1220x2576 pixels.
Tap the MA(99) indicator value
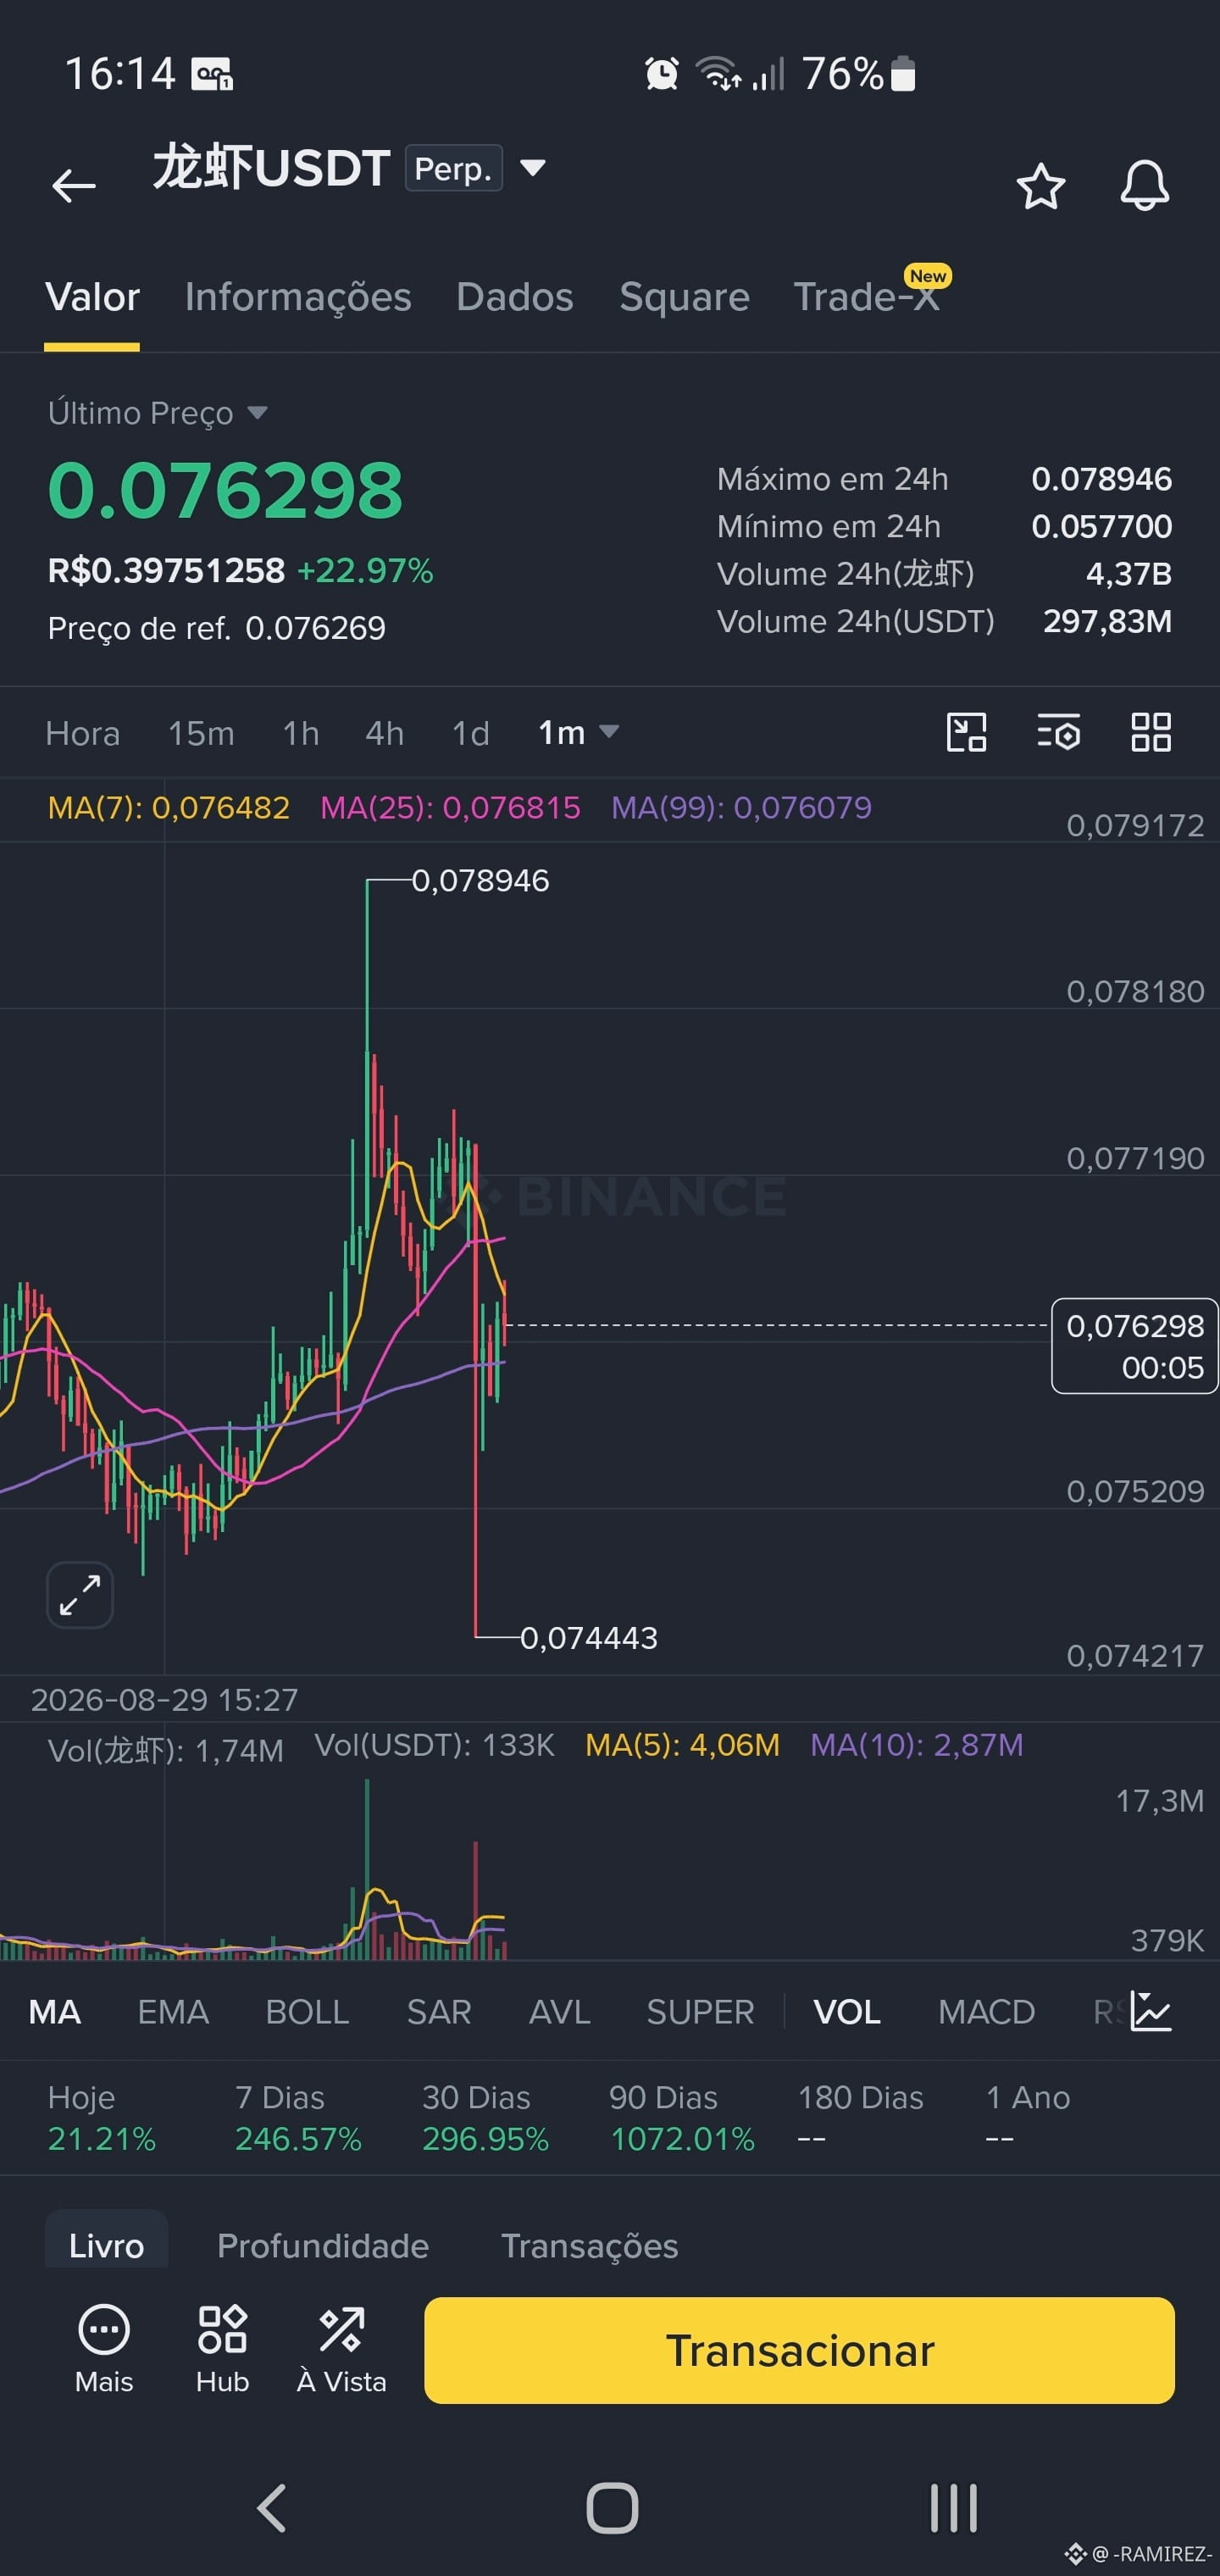coord(741,807)
